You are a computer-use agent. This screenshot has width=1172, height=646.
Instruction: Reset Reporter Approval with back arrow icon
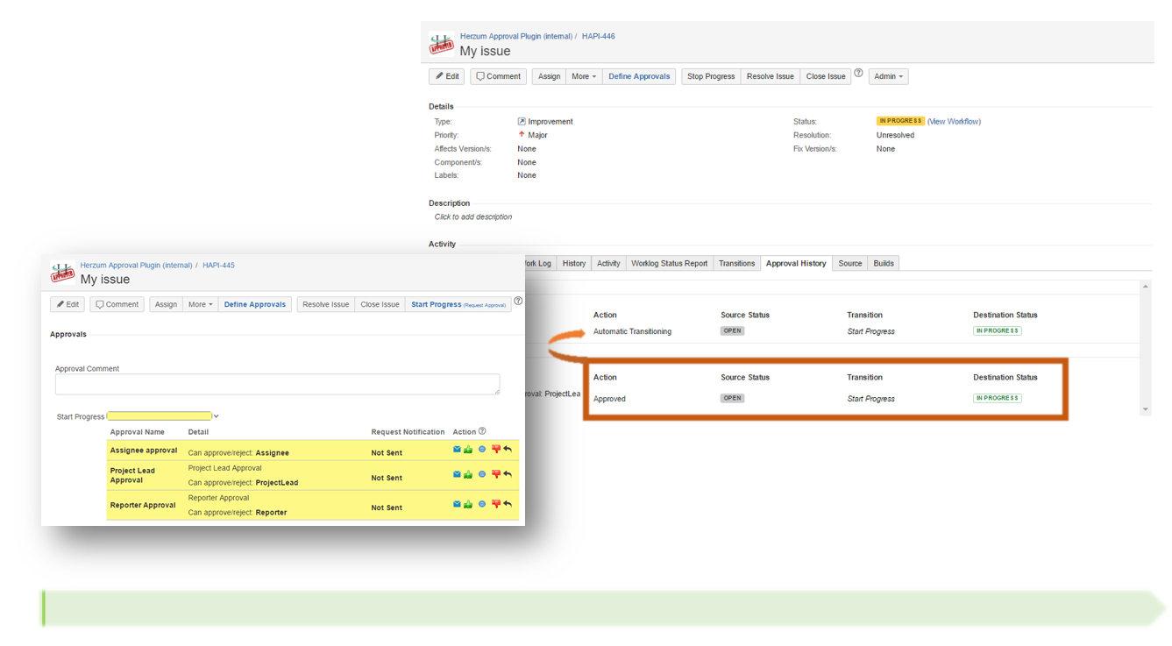[508, 504]
